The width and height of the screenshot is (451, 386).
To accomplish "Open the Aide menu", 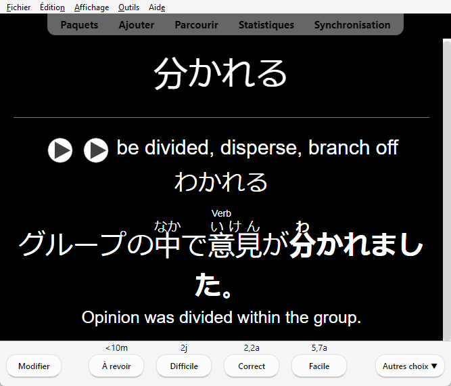I will [157, 7].
